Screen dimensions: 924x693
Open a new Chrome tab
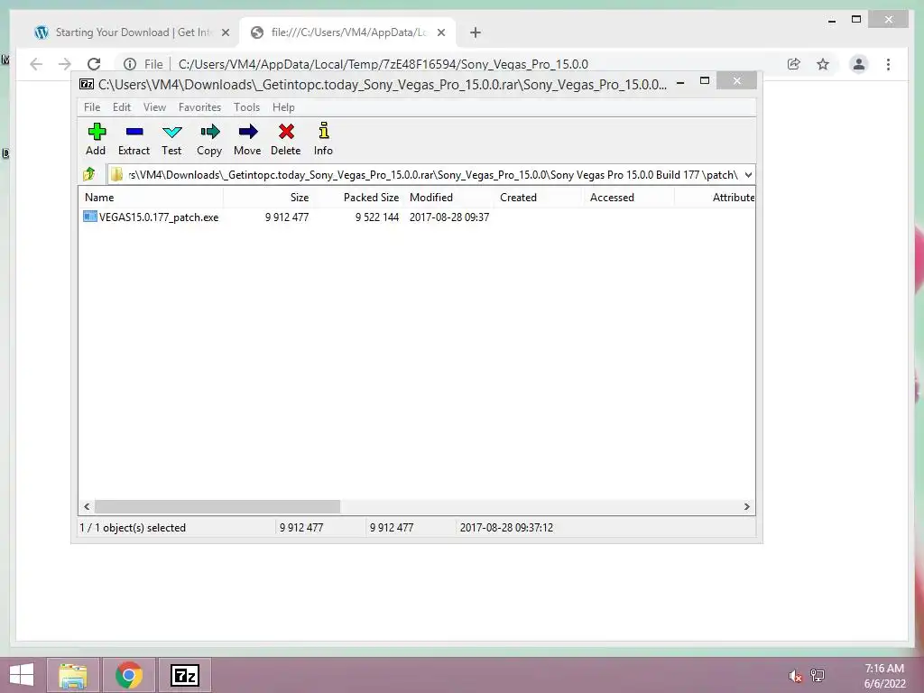click(x=476, y=32)
